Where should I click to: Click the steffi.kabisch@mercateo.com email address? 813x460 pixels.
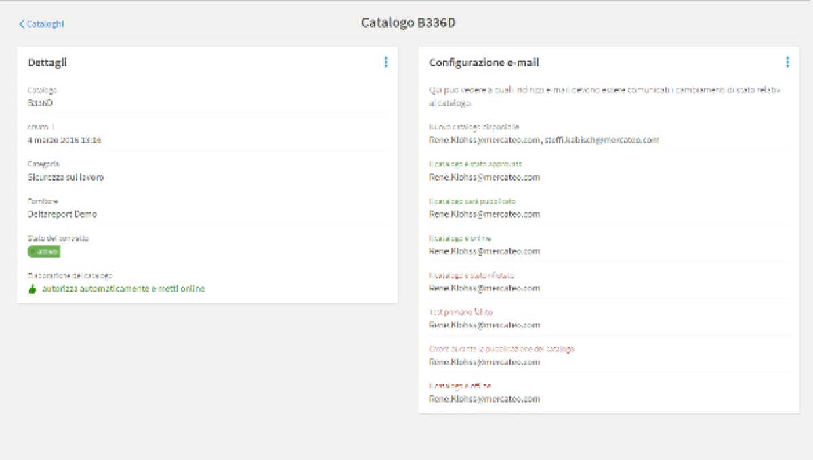point(602,140)
